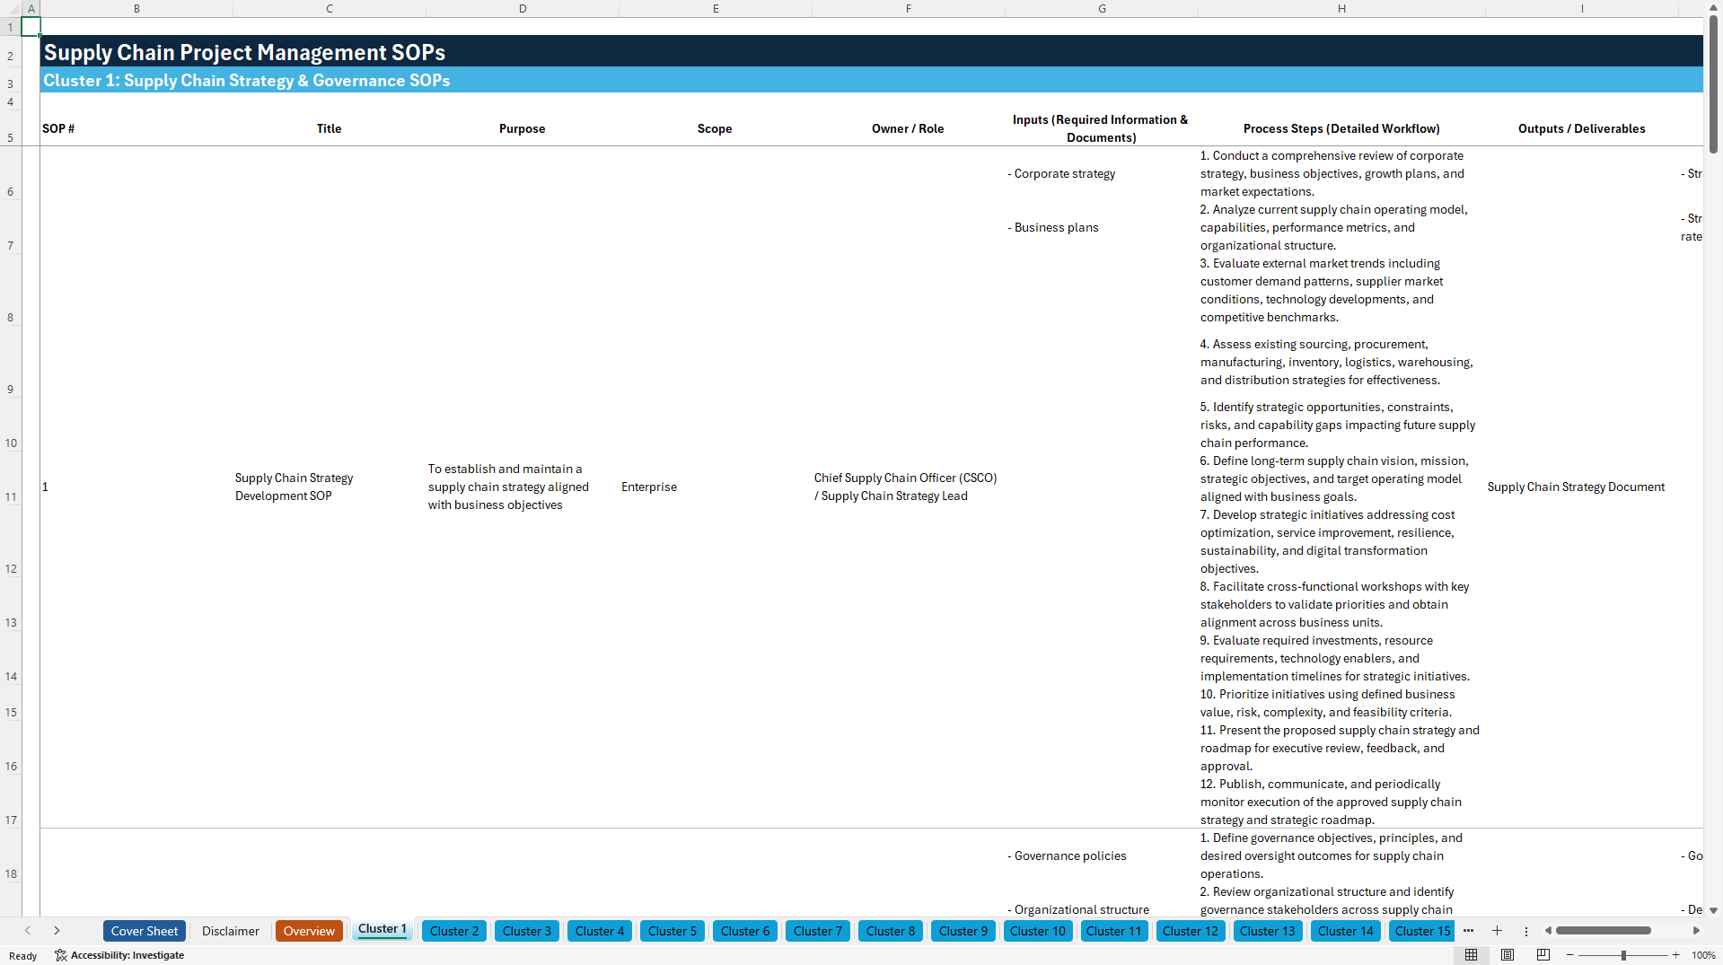Open the Cover Sheet tab

pos(145,931)
